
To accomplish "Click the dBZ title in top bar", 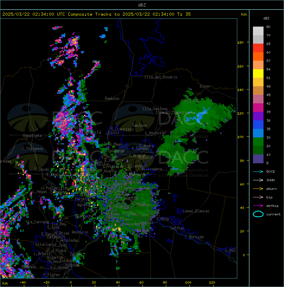I will point(142,5).
